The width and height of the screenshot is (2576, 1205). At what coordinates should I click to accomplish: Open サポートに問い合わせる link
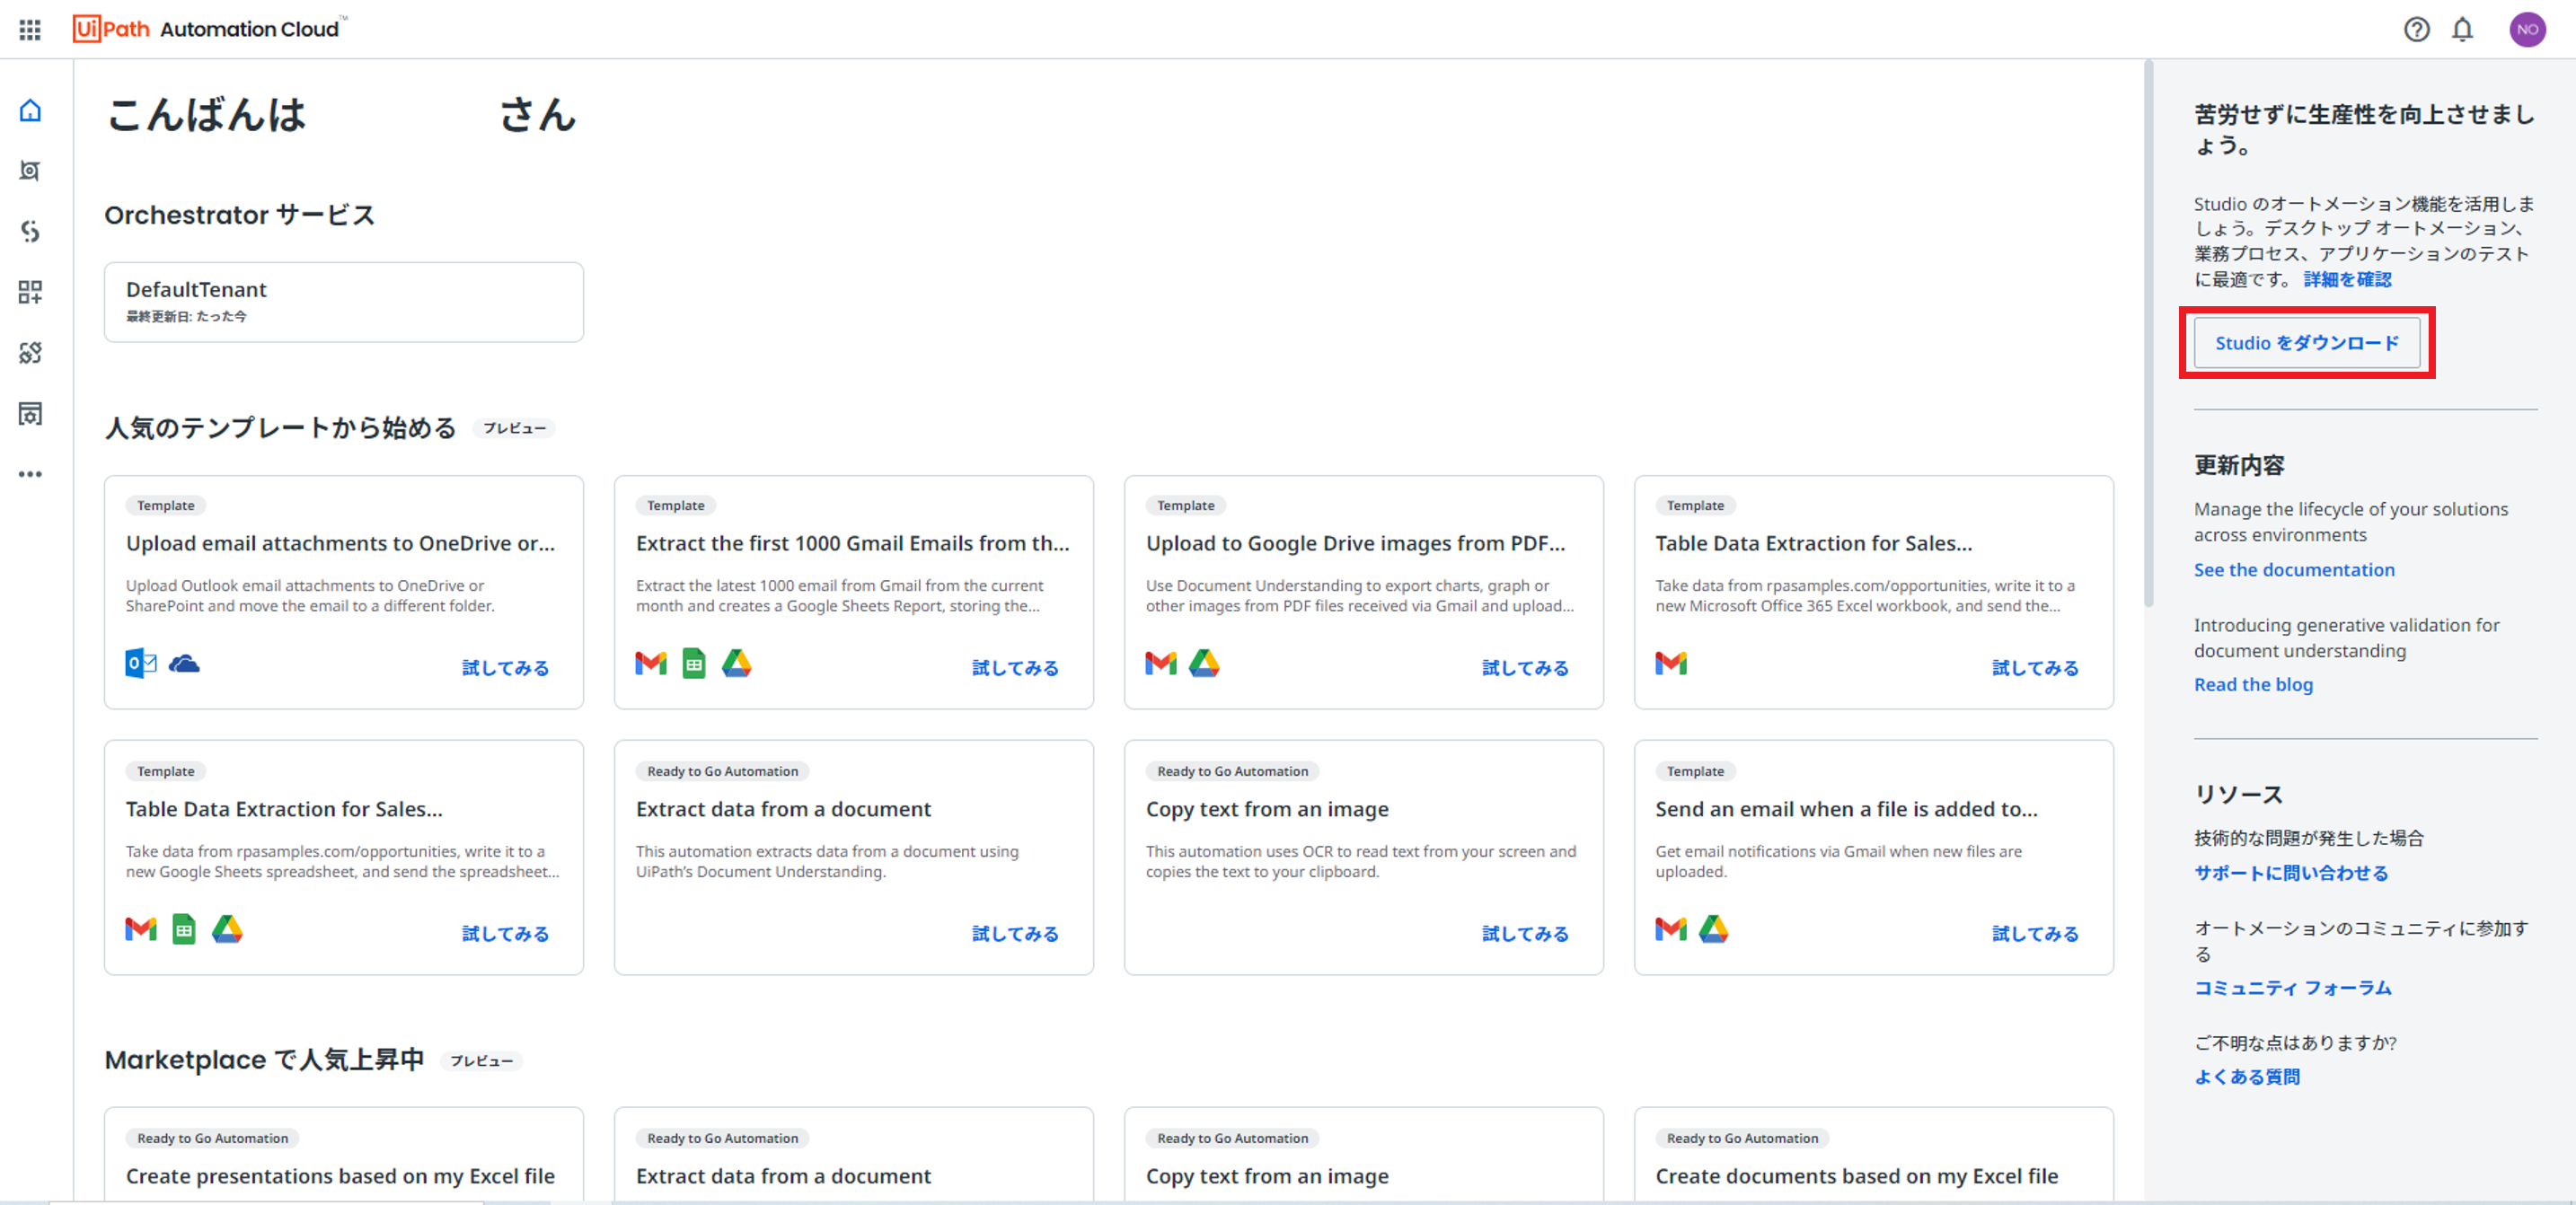2291,873
